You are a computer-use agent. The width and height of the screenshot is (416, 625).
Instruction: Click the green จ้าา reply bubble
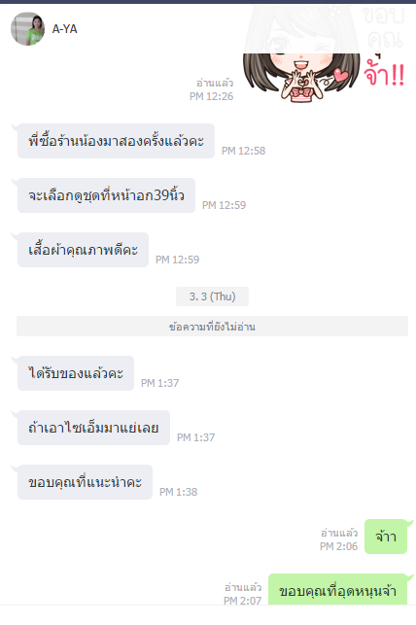coord(386,537)
